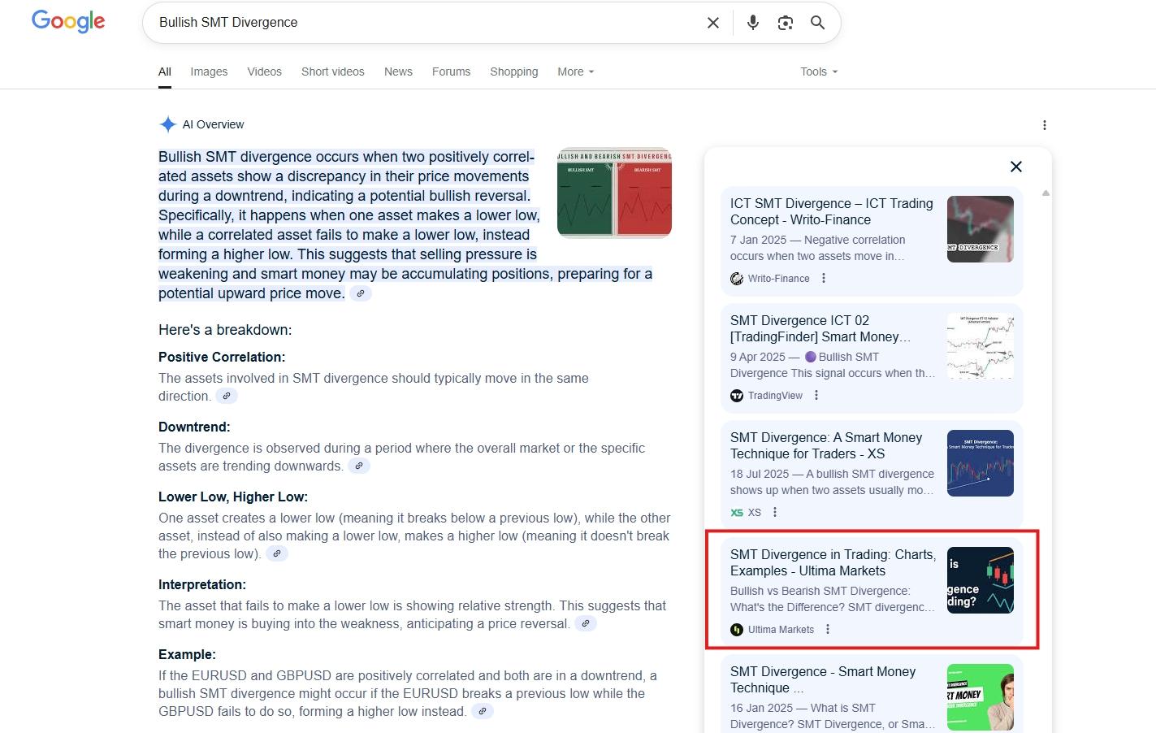This screenshot has height=733, width=1156.
Task: Switch to the Forums tab
Action: coord(451,72)
